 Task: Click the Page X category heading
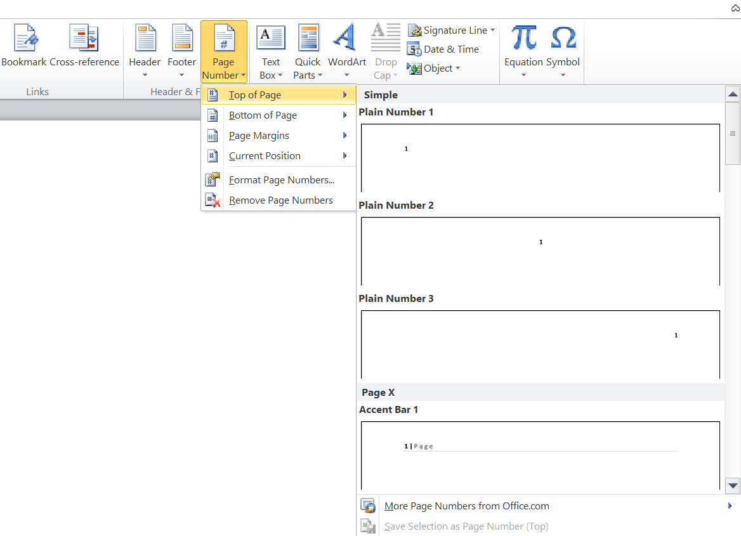378,392
